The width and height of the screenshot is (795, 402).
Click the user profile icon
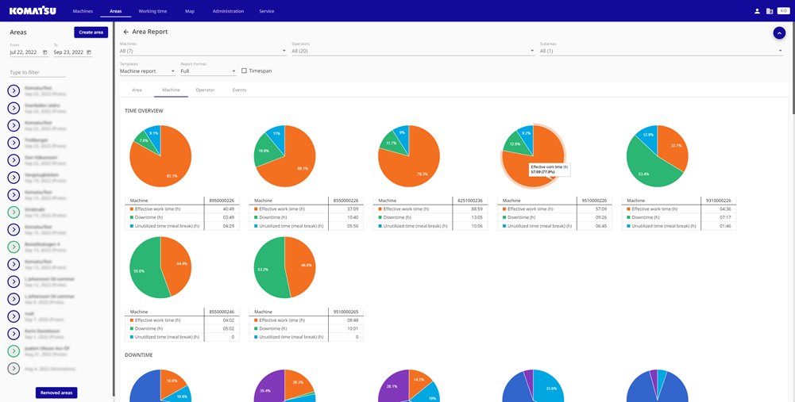click(757, 11)
